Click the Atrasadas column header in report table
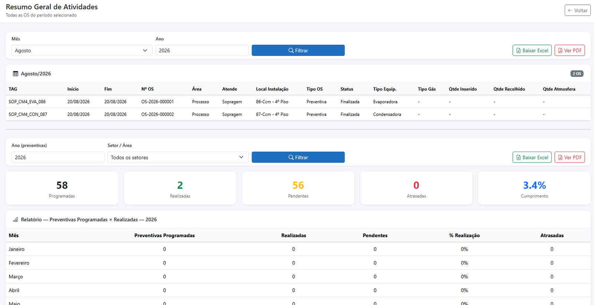 (x=552, y=235)
